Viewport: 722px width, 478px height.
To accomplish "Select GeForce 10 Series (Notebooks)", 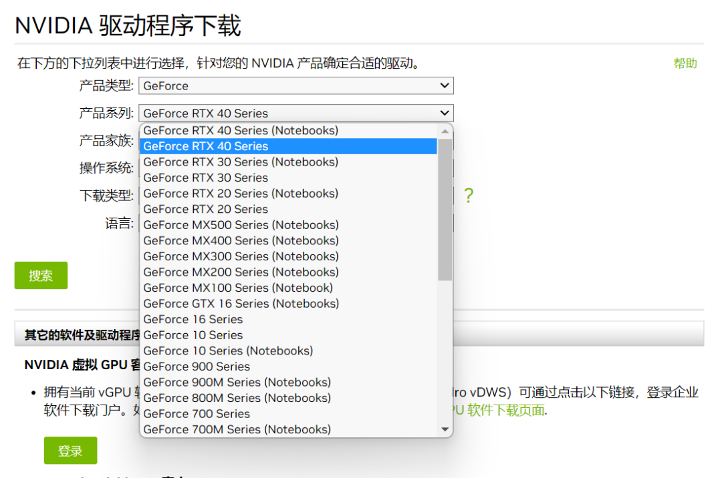I will pyautogui.click(x=288, y=350).
